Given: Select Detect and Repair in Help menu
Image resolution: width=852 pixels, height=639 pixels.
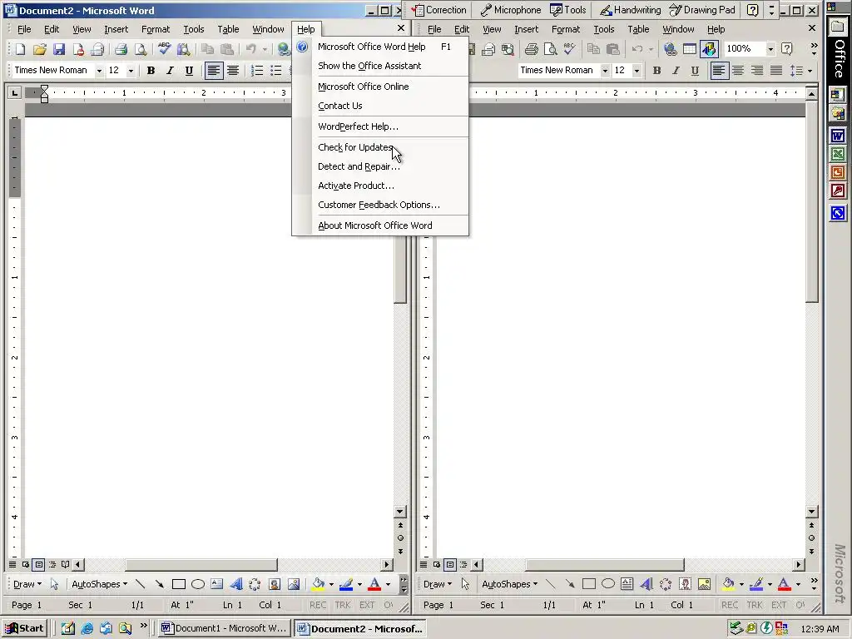Looking at the screenshot, I should click(380, 166).
